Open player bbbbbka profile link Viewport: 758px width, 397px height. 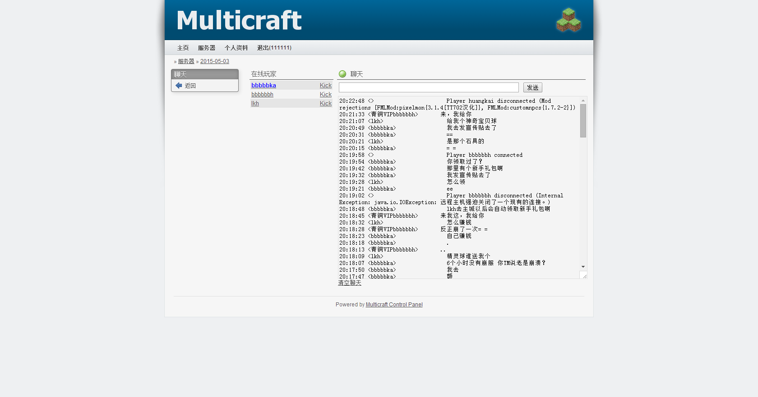pos(263,85)
